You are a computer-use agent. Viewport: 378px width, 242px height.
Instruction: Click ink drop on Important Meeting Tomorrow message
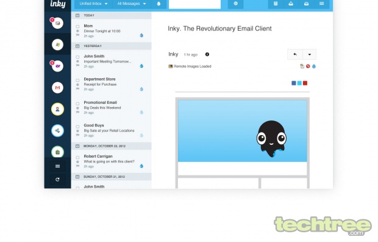(141, 66)
